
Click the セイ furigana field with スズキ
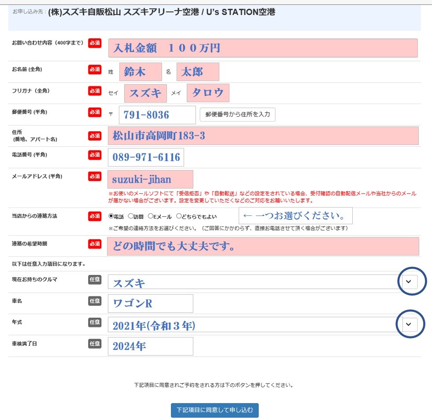pyautogui.click(x=145, y=93)
